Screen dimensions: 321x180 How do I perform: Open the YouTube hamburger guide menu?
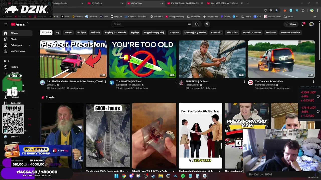(6, 24)
